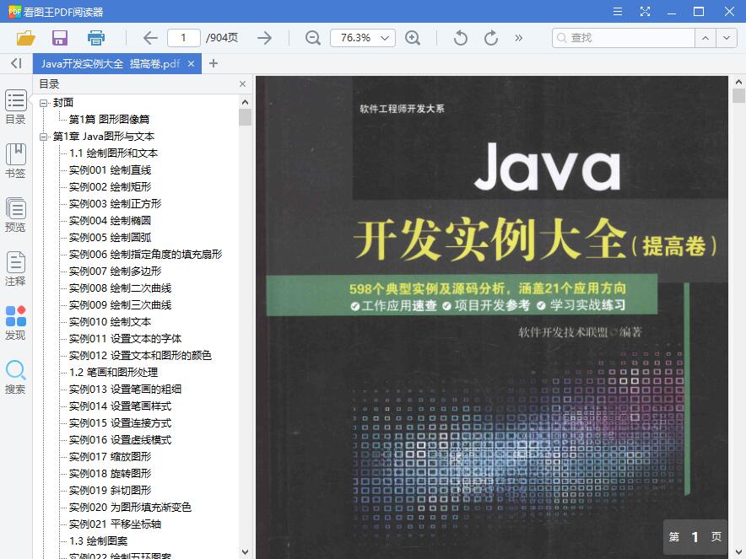Zoom in with the plus magnifier

pyautogui.click(x=413, y=38)
